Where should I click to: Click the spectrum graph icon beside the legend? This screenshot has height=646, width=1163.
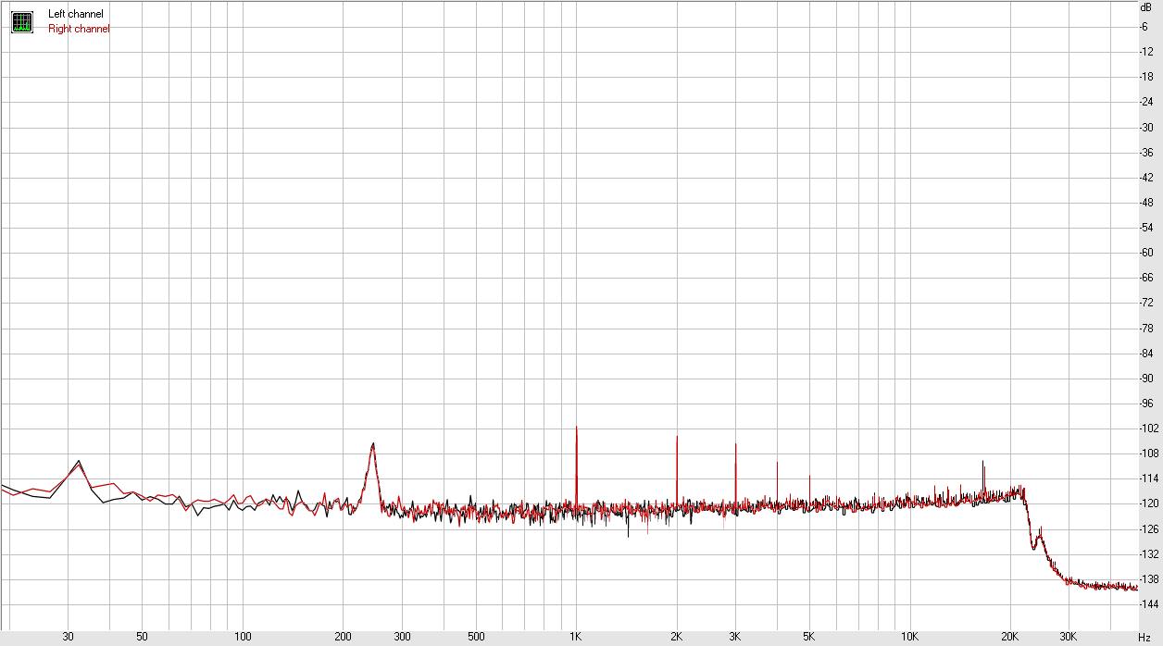[x=21, y=21]
